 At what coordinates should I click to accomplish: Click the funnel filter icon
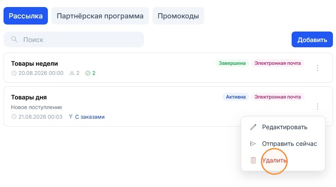tap(71, 116)
